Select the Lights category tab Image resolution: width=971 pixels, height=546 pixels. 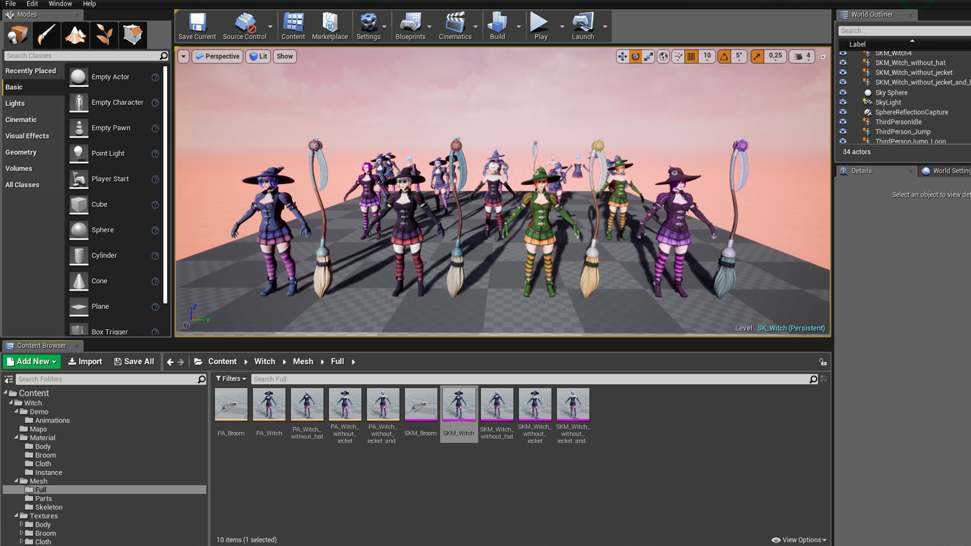15,103
